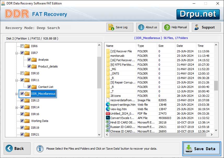Click the Photoshop icon of Convert Excels file
The height and width of the screenshot is (158, 224).
coord(108,118)
